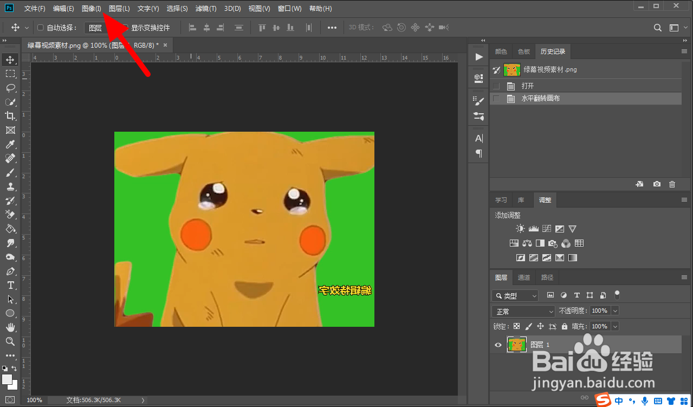This screenshot has height=407, width=693.
Task: Select the 水平翻转画布 history state
Action: point(586,99)
